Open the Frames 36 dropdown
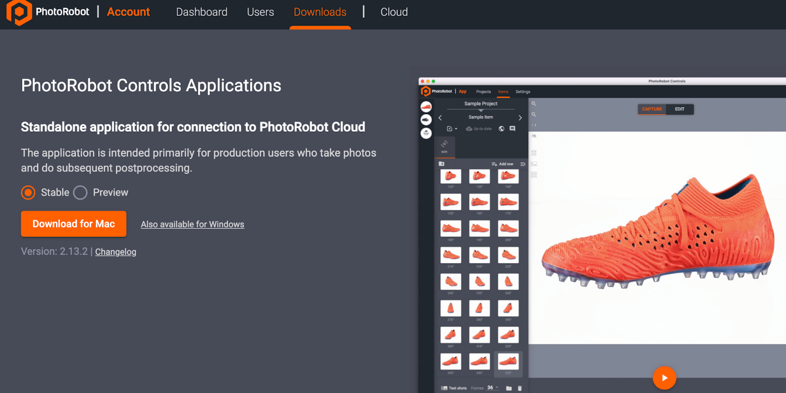The height and width of the screenshot is (393, 786). 493,388
